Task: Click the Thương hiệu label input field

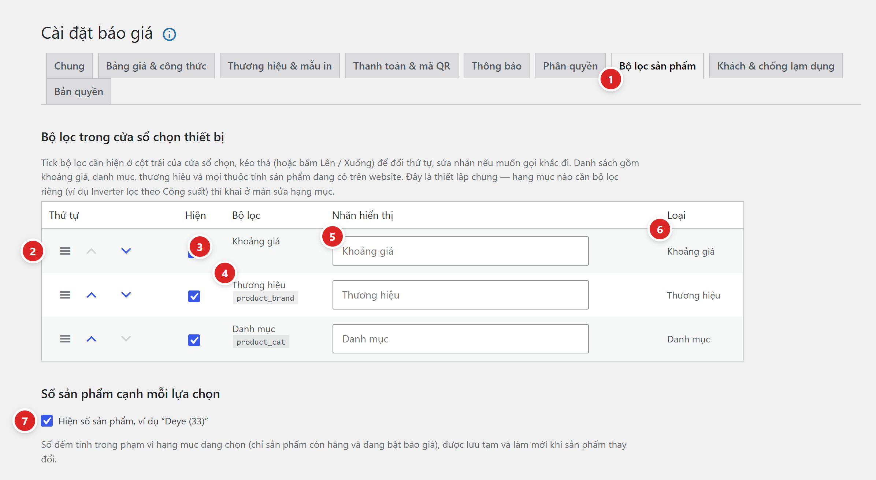Action: click(460, 295)
